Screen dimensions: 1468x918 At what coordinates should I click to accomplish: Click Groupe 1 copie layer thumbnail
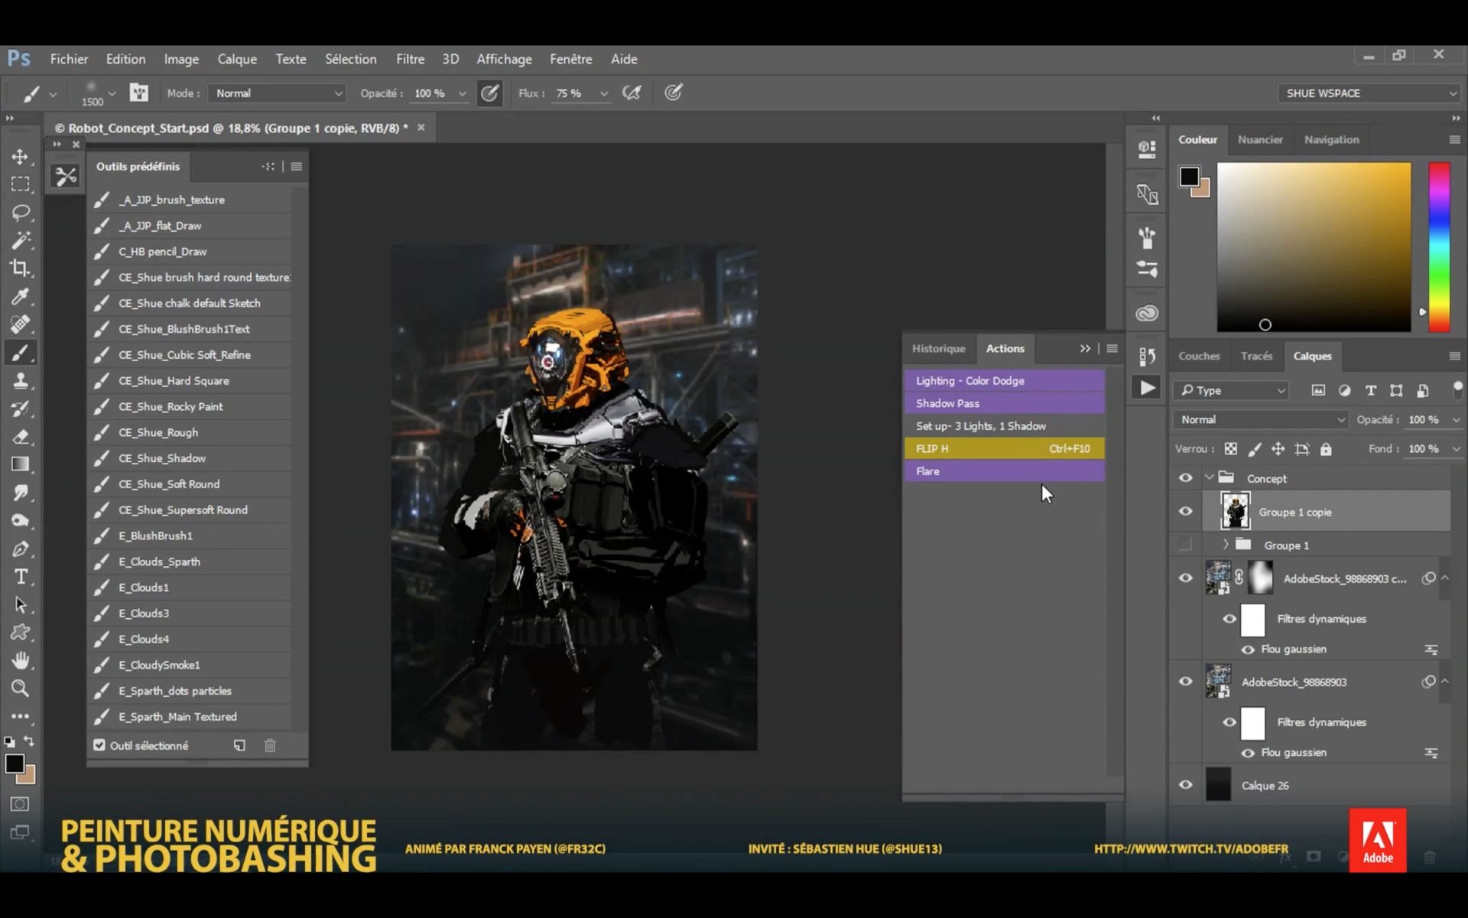1235,511
